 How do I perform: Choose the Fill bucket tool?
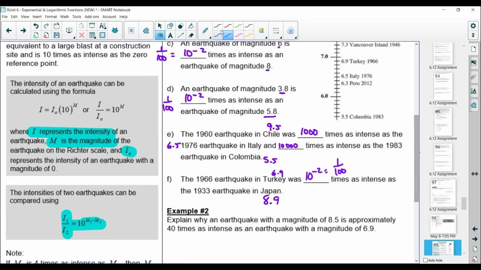coord(191,26)
